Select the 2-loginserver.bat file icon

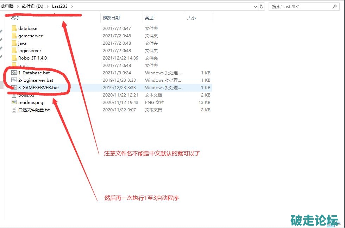coord(14,80)
